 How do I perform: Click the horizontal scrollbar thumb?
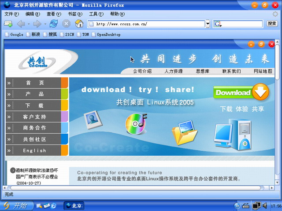tap(135, 188)
